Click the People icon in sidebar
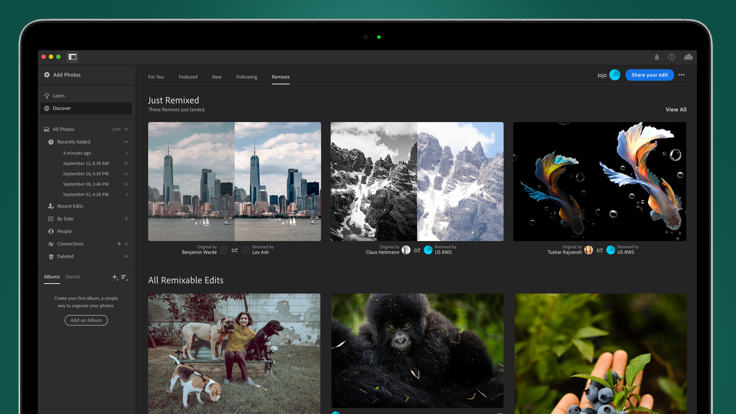The image size is (736, 414). click(x=50, y=231)
